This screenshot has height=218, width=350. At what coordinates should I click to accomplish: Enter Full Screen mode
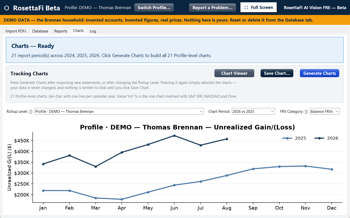coord(258,7)
